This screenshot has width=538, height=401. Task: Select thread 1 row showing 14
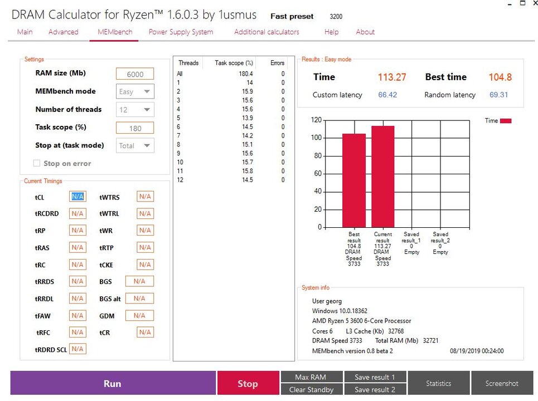231,82
